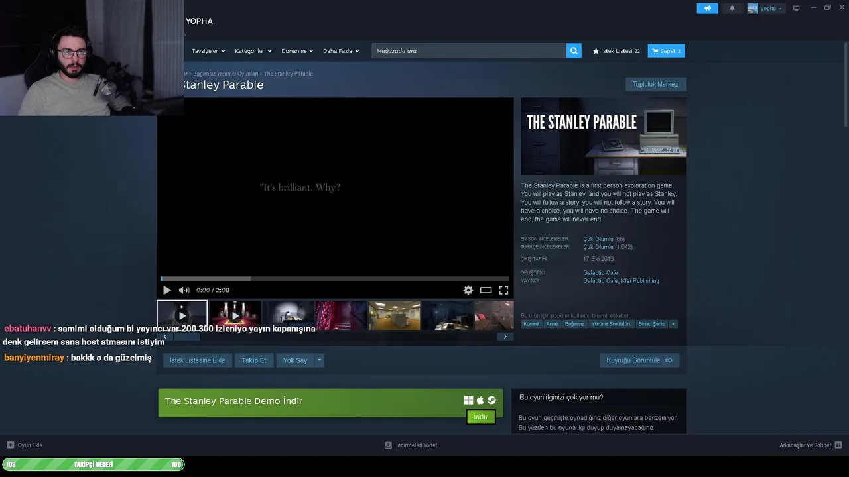Image resolution: width=849 pixels, height=477 pixels.
Task: Click the 0:00 / 2:08 time display
Action: (213, 290)
